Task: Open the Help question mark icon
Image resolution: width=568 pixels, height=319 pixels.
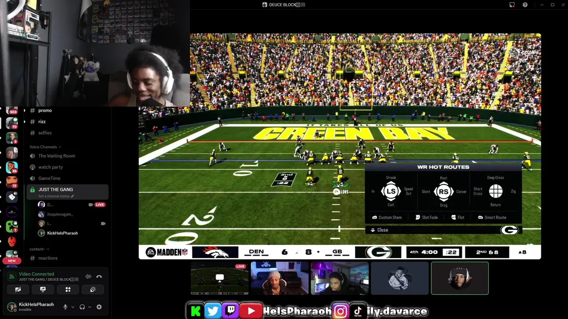Action: (x=525, y=5)
